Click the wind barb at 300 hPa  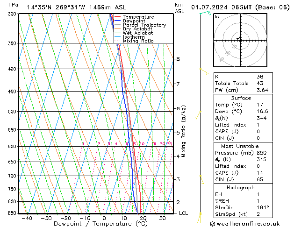click(204, 13)
